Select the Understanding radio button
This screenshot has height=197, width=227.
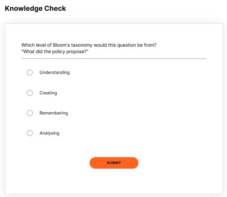coord(30,72)
